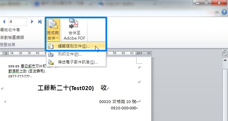
Task: Click the envelope icon beside 傳送電子郵件訊息
Action: click(51, 62)
